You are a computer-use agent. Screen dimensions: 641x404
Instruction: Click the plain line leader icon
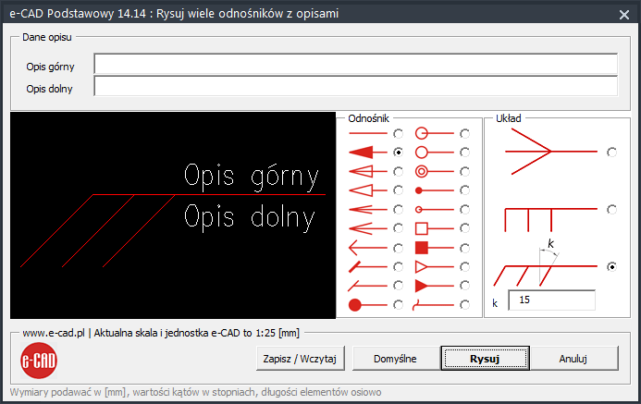367,133
